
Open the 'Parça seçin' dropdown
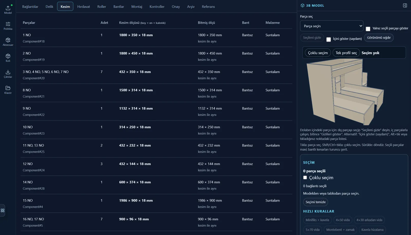[332, 26]
